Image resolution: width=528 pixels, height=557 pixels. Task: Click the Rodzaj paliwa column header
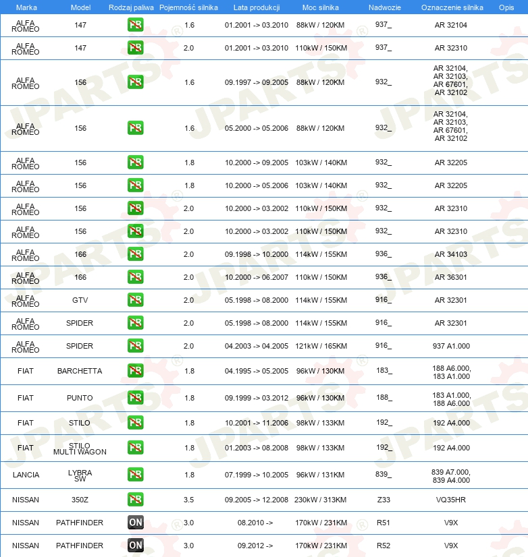[x=131, y=7]
